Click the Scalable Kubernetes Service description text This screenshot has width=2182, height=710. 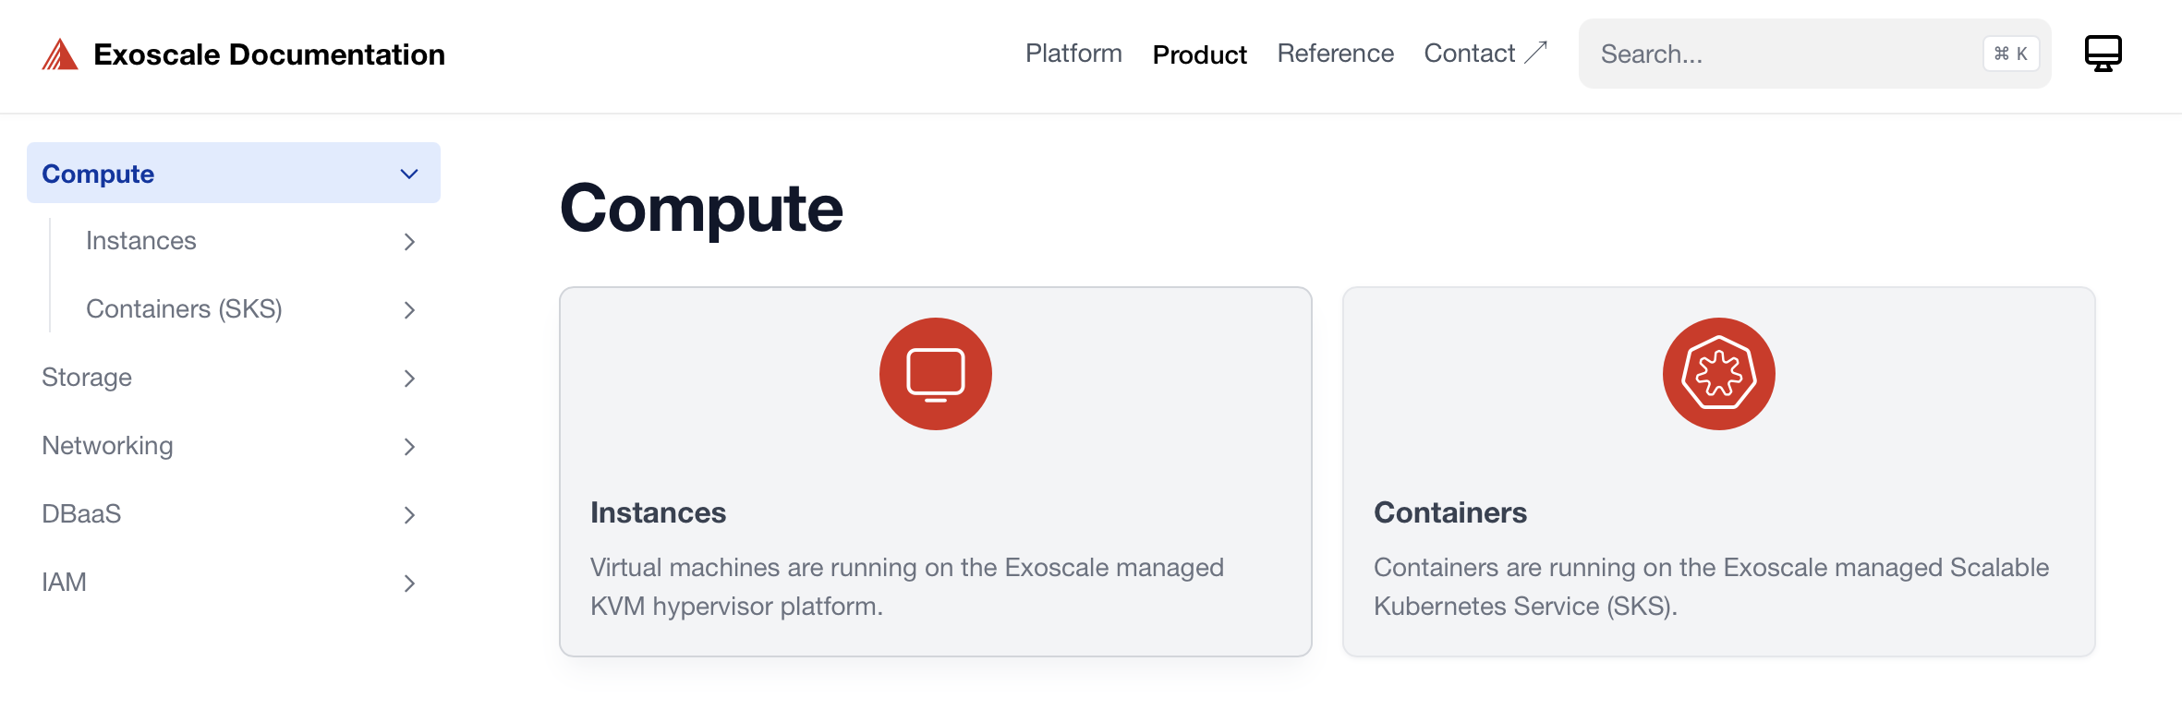point(1712,586)
